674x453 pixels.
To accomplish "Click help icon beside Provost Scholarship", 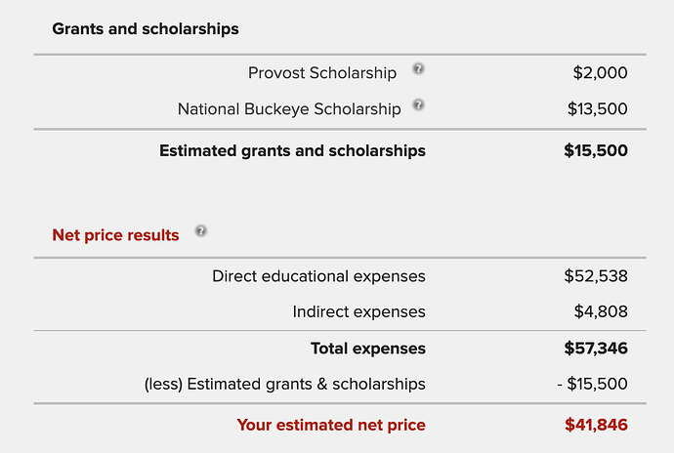I will [x=418, y=69].
